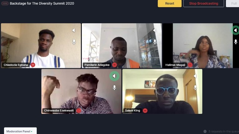Screen dimensions: 239x134
Task: Toggle speaker icon on Chiedozie Egbuna's video
Action: (74, 30)
